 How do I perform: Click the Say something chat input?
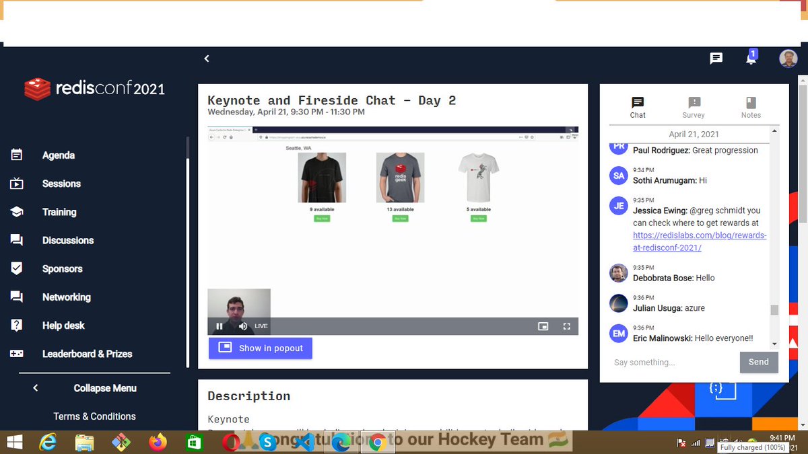click(673, 363)
